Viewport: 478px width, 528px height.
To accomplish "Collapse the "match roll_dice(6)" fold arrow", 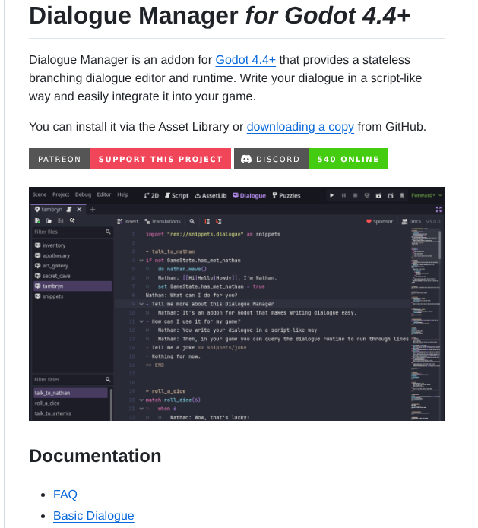I will click(x=141, y=400).
